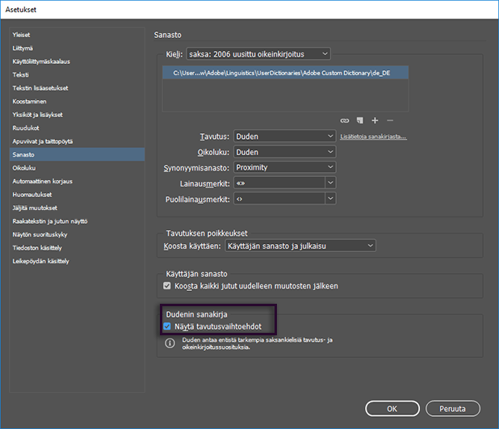Open the Oikoluku preferences section
The height and width of the screenshot is (429, 499).
coord(23,167)
